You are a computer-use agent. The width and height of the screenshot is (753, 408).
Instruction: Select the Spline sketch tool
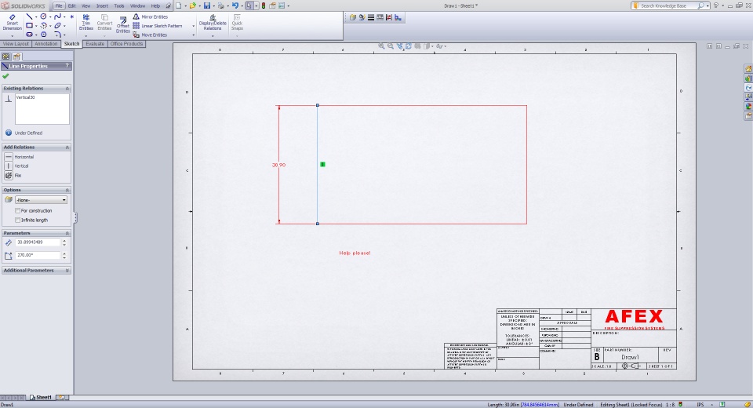[57, 16]
